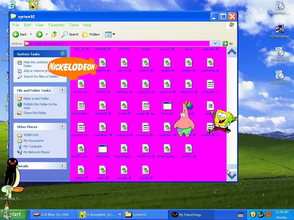294x220 pixels.
Task: Expand the Details panel
Action: tap(63, 166)
